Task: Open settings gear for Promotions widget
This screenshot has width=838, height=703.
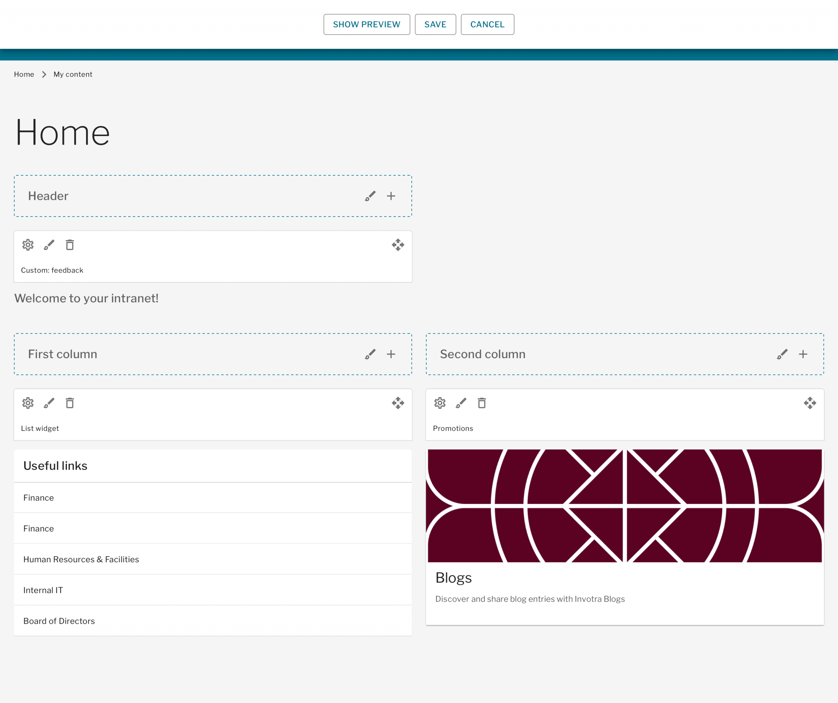Action: pyautogui.click(x=440, y=403)
